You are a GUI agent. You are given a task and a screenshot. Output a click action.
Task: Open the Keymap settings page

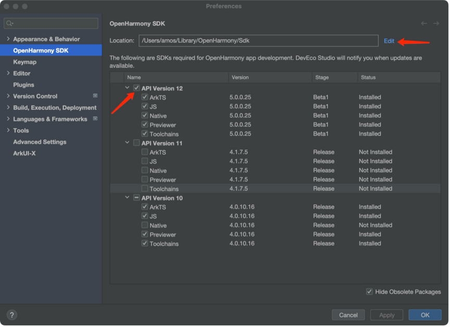point(24,62)
